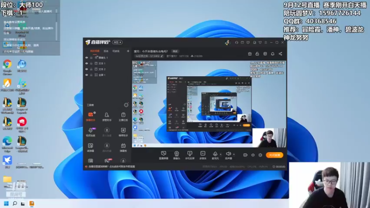Viewport: 370px width, 208px height.
Task: Click the warning link in bottom status bar
Action: coord(111,166)
